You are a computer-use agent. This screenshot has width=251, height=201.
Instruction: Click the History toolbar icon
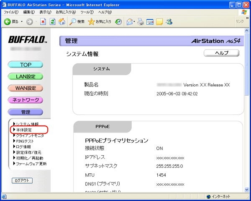point(119,21)
